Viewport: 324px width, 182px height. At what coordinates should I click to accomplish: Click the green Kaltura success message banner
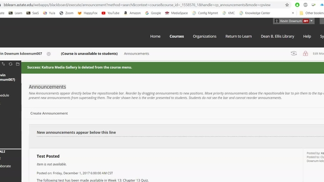tap(173, 67)
